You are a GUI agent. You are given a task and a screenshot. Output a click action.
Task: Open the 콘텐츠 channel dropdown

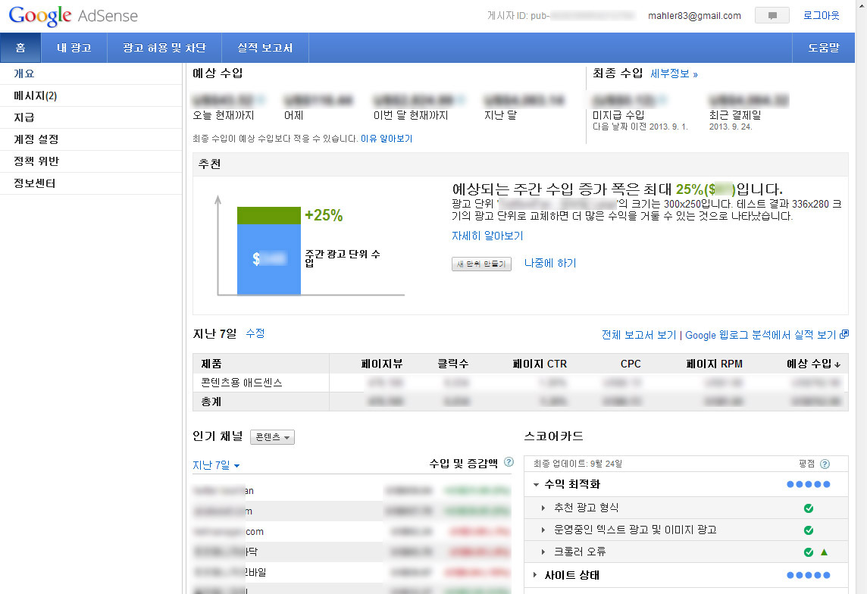point(272,437)
